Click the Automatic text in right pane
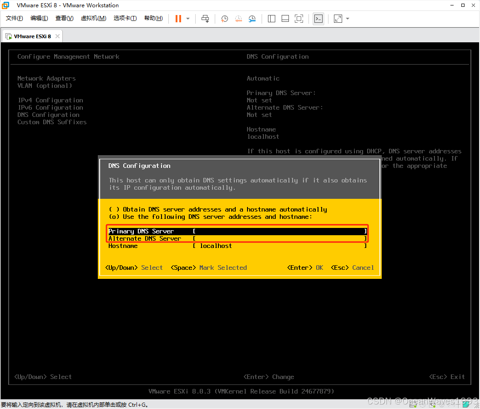Image resolution: width=480 pixels, height=409 pixels. click(263, 78)
